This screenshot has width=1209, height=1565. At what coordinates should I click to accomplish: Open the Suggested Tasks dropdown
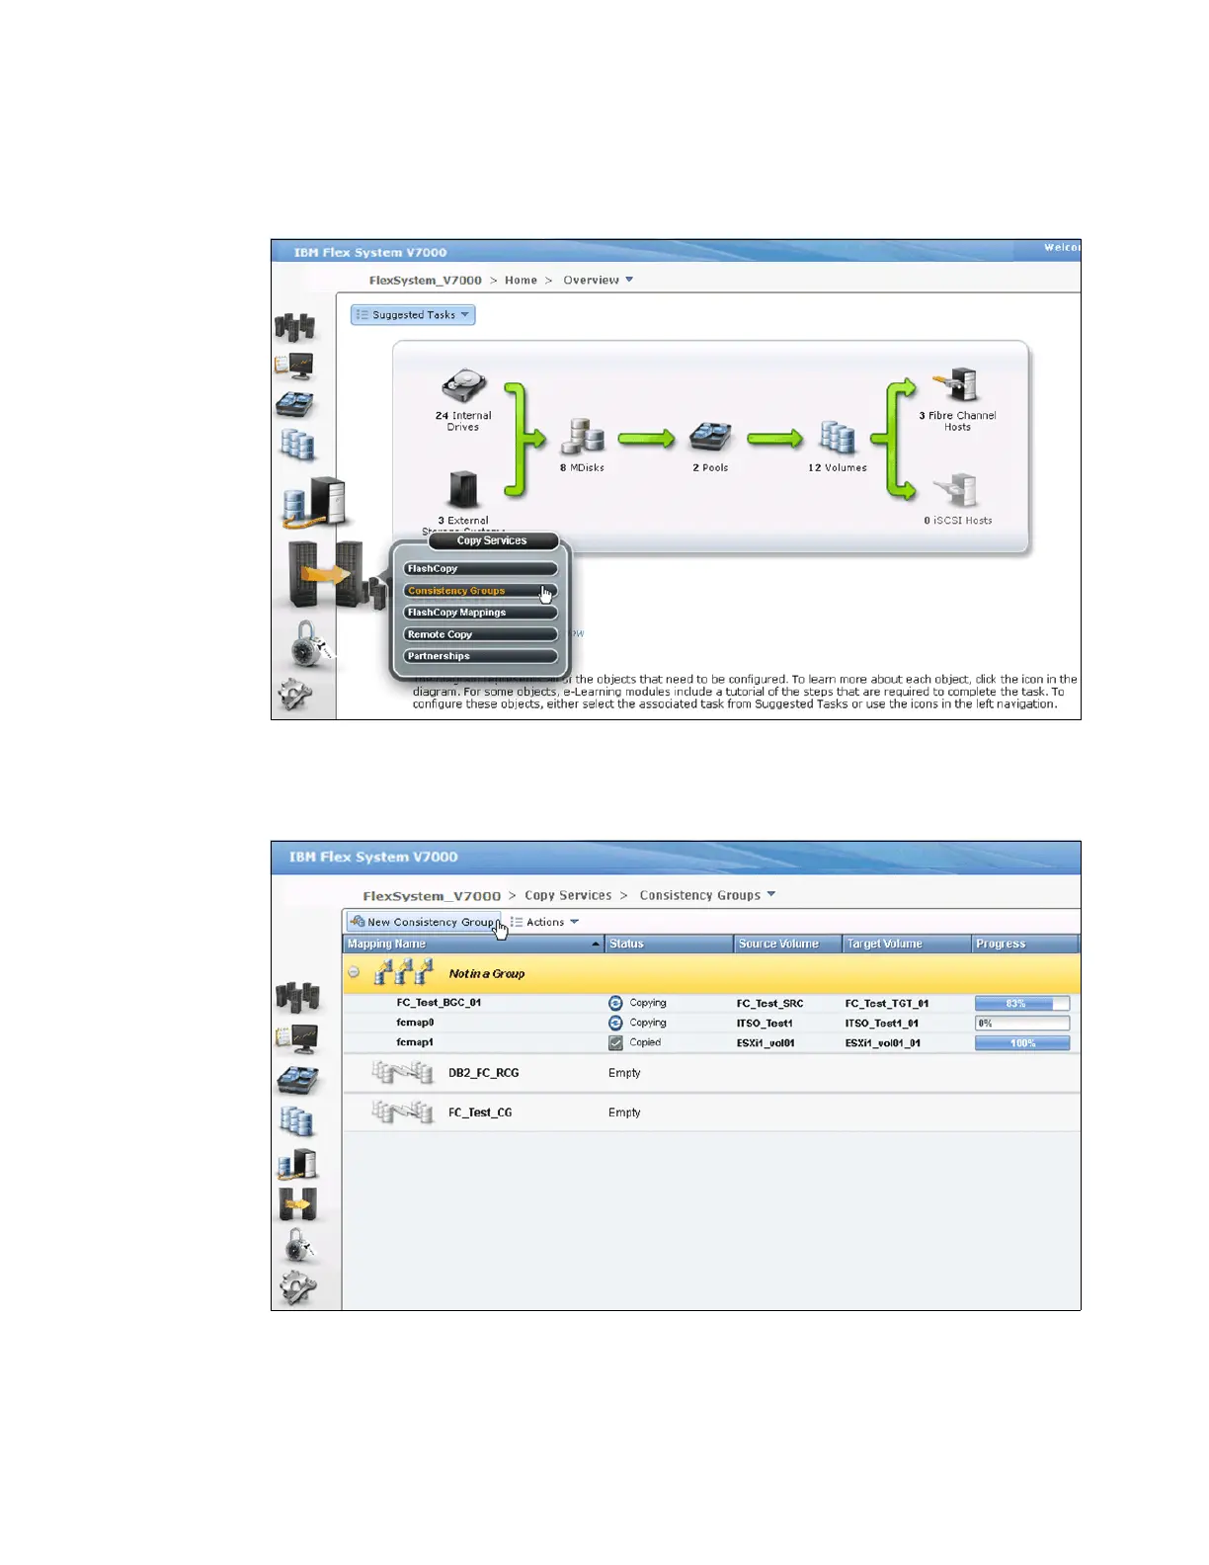413,315
